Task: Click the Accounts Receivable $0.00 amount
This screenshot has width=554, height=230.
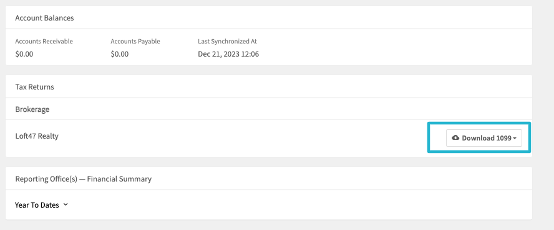Action: (24, 54)
